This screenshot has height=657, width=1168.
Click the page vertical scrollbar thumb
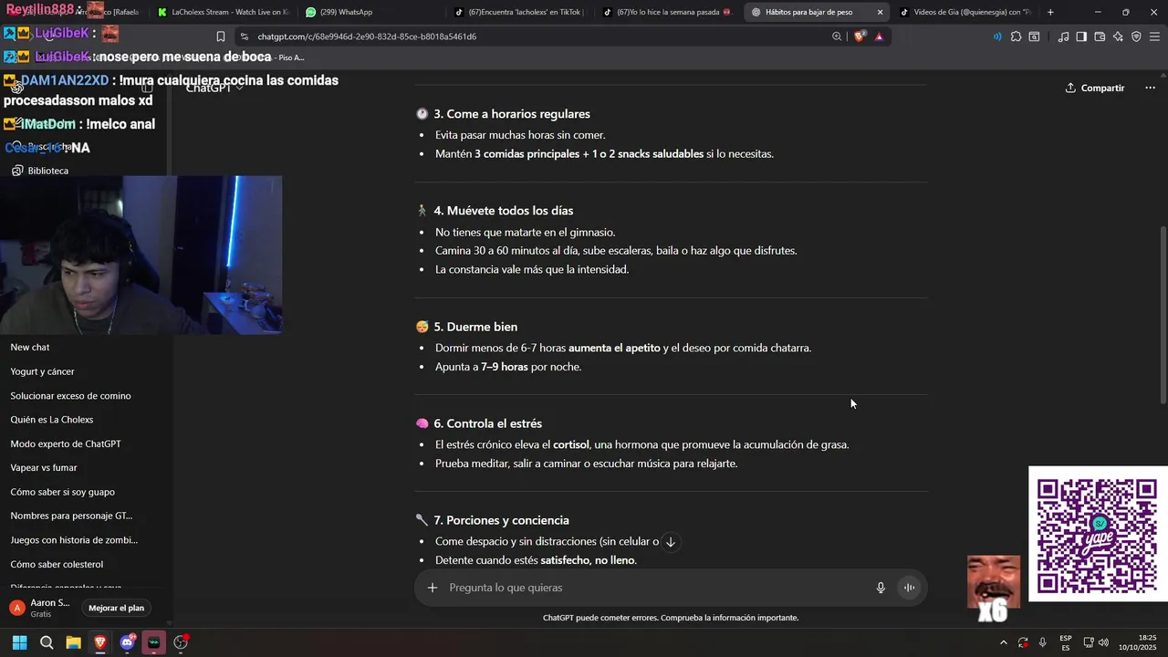pos(1162,315)
